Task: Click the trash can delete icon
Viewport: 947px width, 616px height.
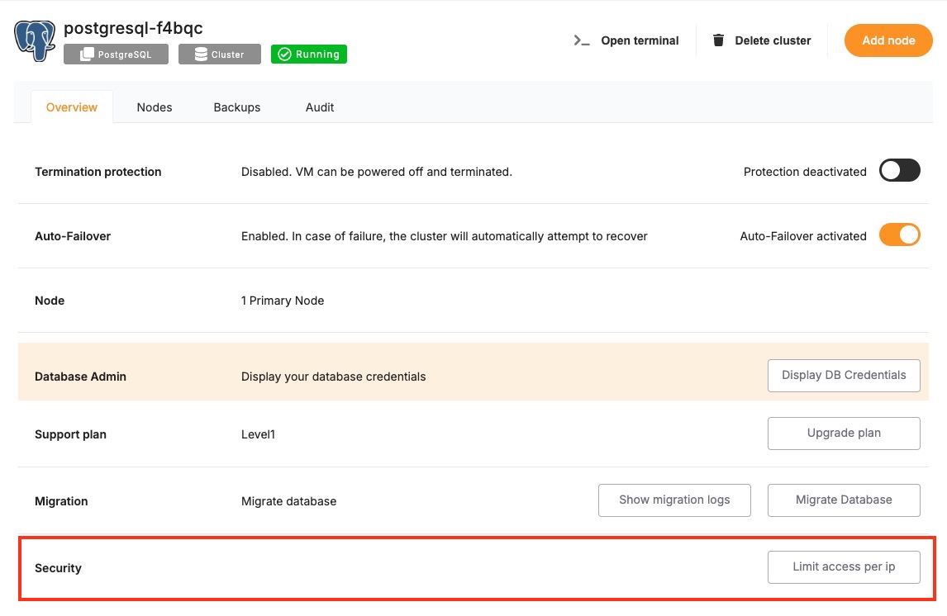Action: (x=718, y=40)
